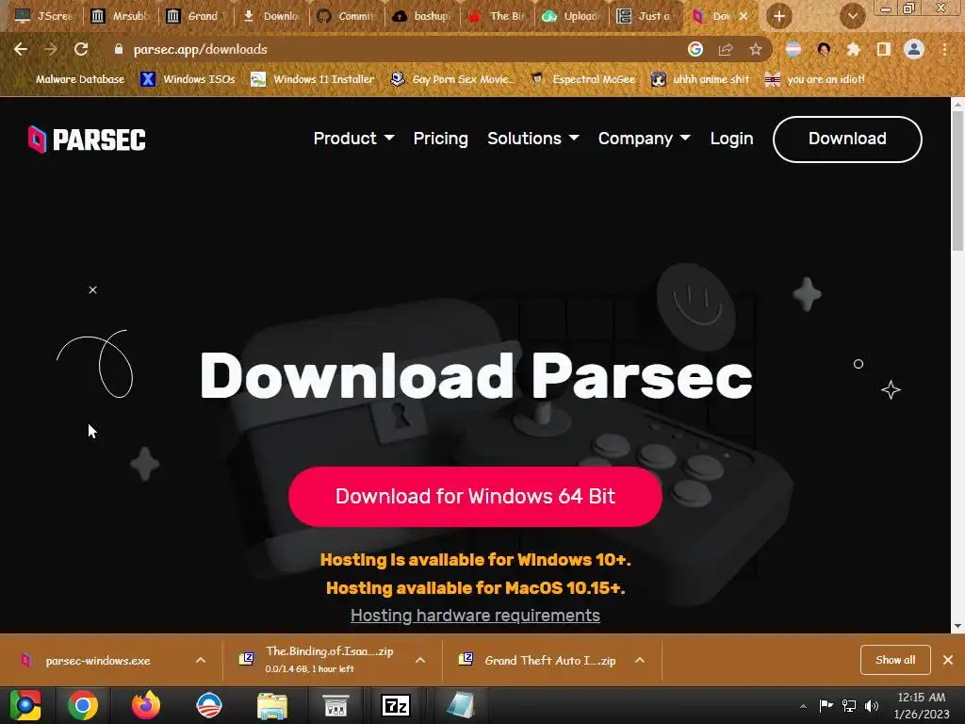The width and height of the screenshot is (965, 724).
Task: Open the Action Center flag icon
Action: click(826, 705)
